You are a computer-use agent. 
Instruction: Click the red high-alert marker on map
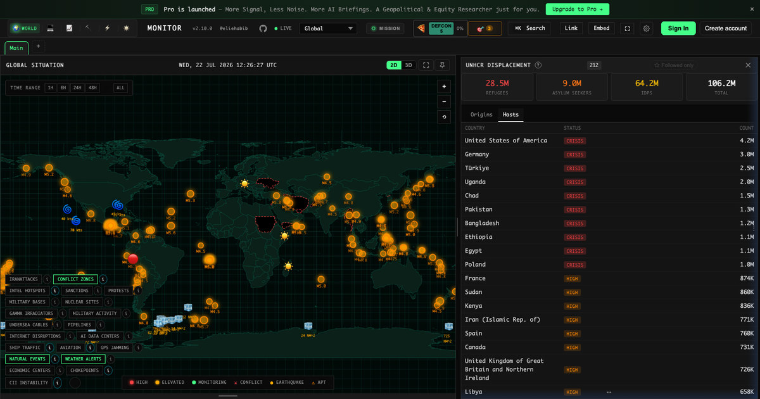(132, 258)
